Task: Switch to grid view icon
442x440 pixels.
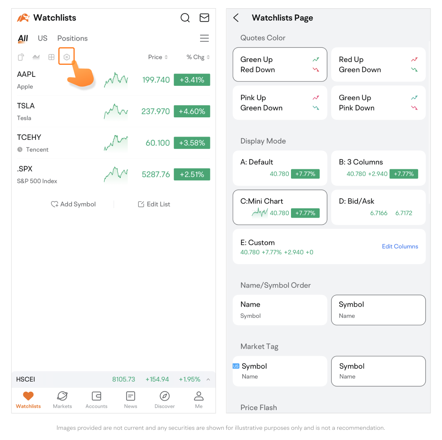Action: tap(51, 57)
